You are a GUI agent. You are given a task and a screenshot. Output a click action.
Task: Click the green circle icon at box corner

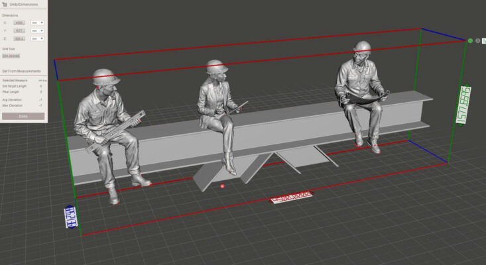tap(470, 40)
